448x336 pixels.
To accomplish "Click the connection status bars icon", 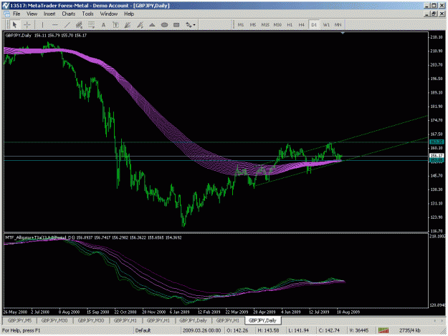I will point(383,330).
